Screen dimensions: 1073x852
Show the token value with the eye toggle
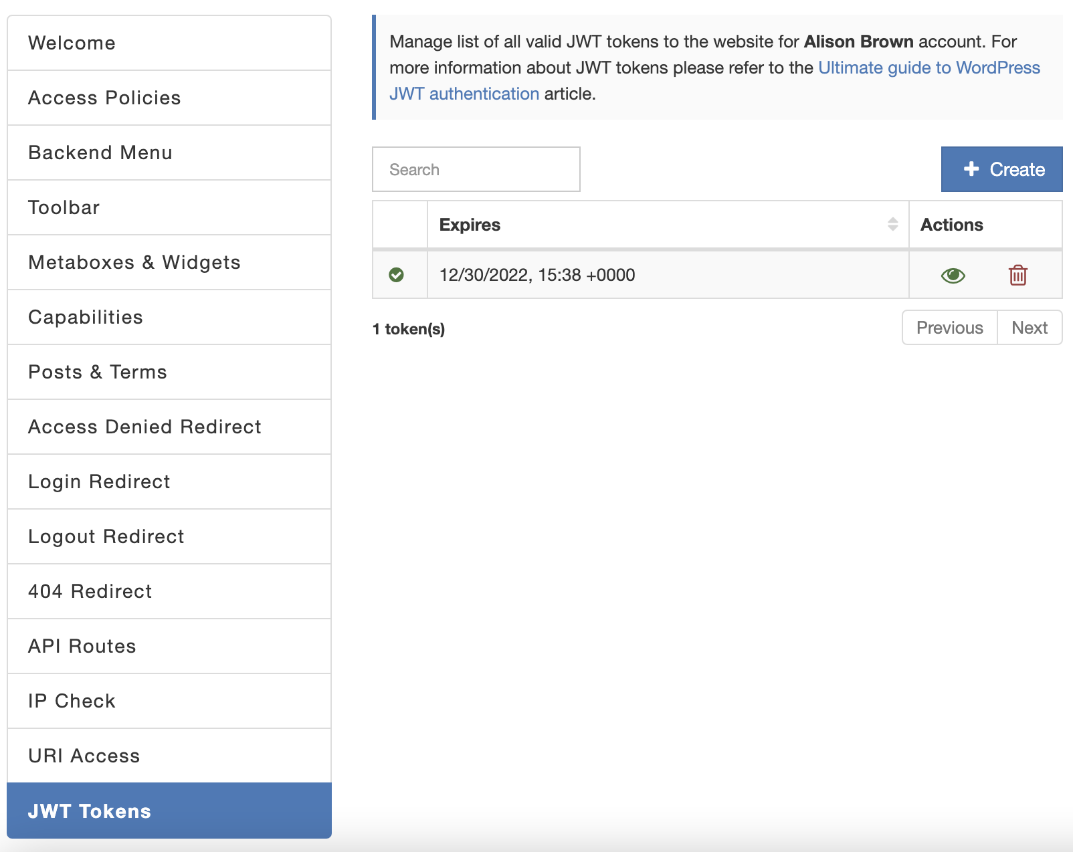tap(953, 274)
